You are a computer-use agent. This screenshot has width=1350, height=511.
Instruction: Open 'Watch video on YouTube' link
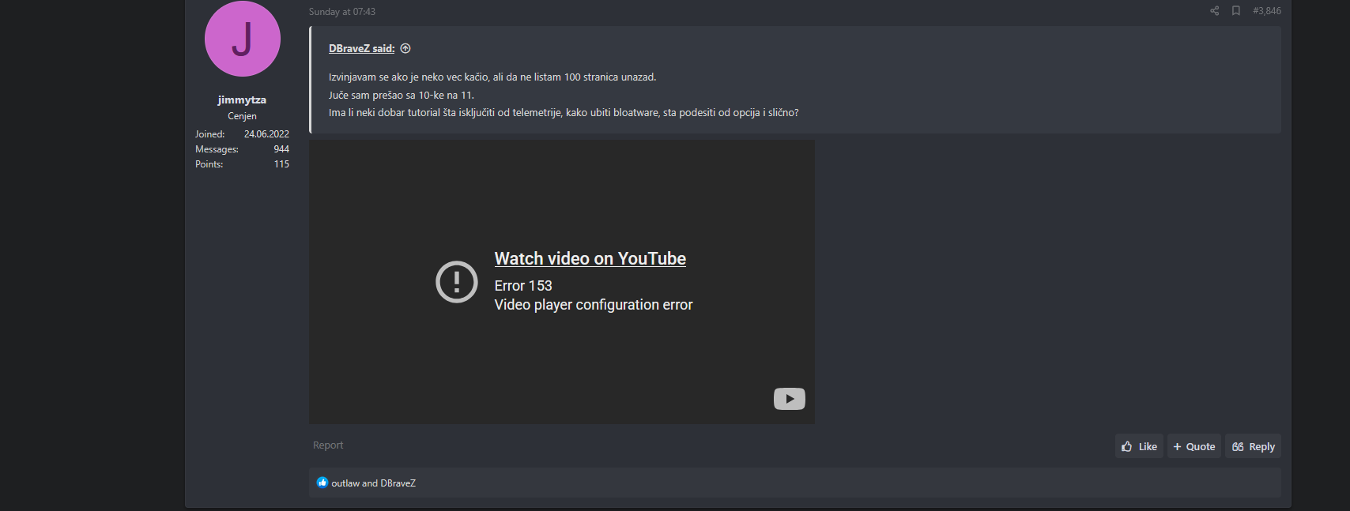coord(590,258)
